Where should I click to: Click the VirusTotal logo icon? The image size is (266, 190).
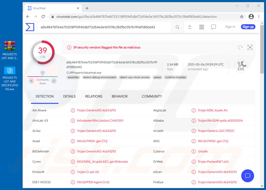coord(30,27)
